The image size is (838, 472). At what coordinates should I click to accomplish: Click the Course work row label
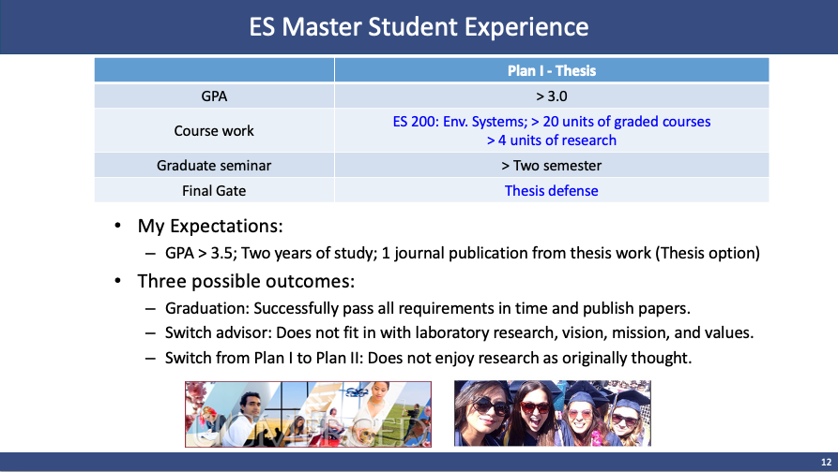[214, 131]
